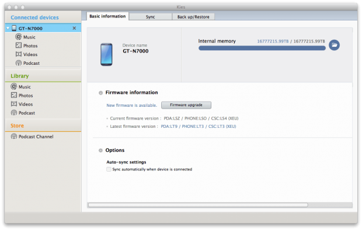Click the latest firmware version PDA:LT9 text
Screen dimensions: 362x230
169,126
